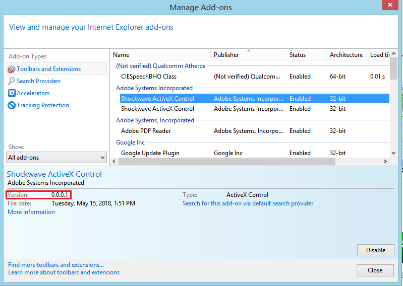
Task: Select the Google Update Plugin row
Action: point(254,153)
